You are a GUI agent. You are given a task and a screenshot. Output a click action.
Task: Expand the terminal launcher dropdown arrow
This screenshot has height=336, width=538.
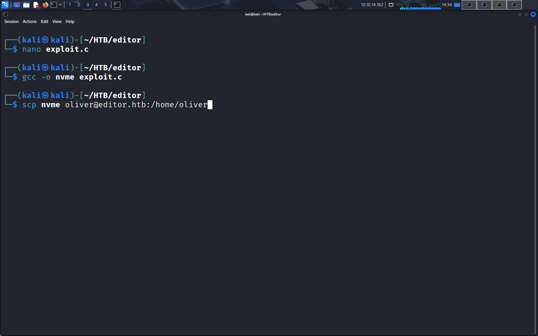coord(60,5)
